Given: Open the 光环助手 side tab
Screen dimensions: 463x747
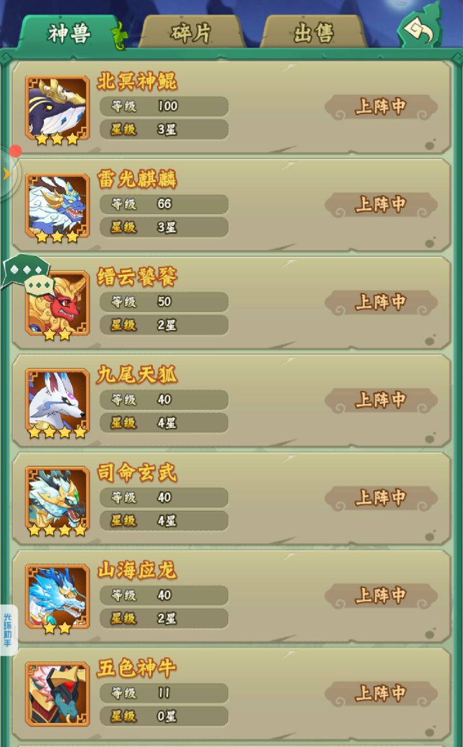Looking at the screenshot, I should pyautogui.click(x=8, y=630).
